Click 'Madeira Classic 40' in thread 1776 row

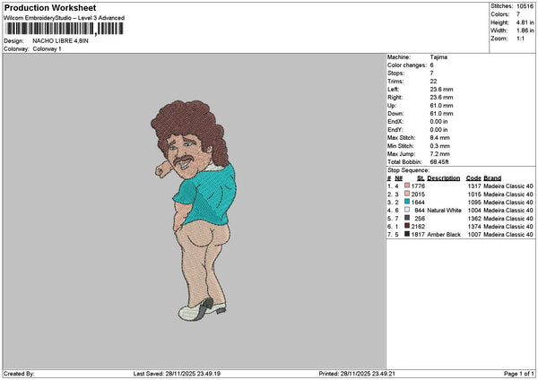coord(508,186)
